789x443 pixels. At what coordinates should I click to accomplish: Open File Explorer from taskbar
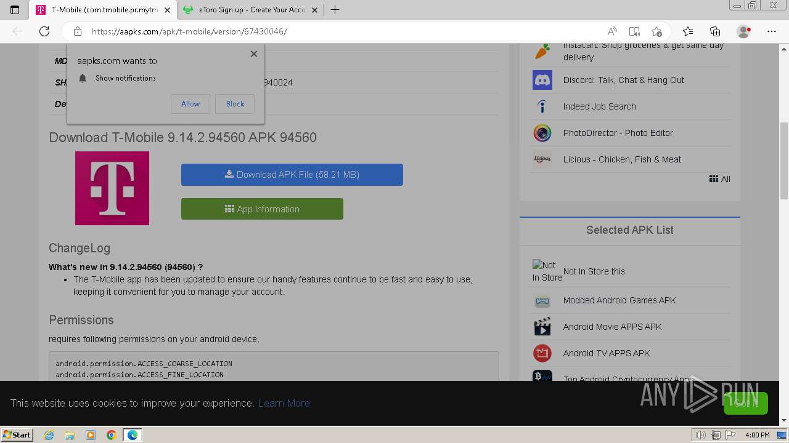point(70,435)
